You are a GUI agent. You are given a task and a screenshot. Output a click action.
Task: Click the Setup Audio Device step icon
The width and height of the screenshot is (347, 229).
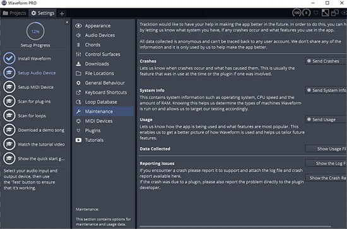pos(9,73)
